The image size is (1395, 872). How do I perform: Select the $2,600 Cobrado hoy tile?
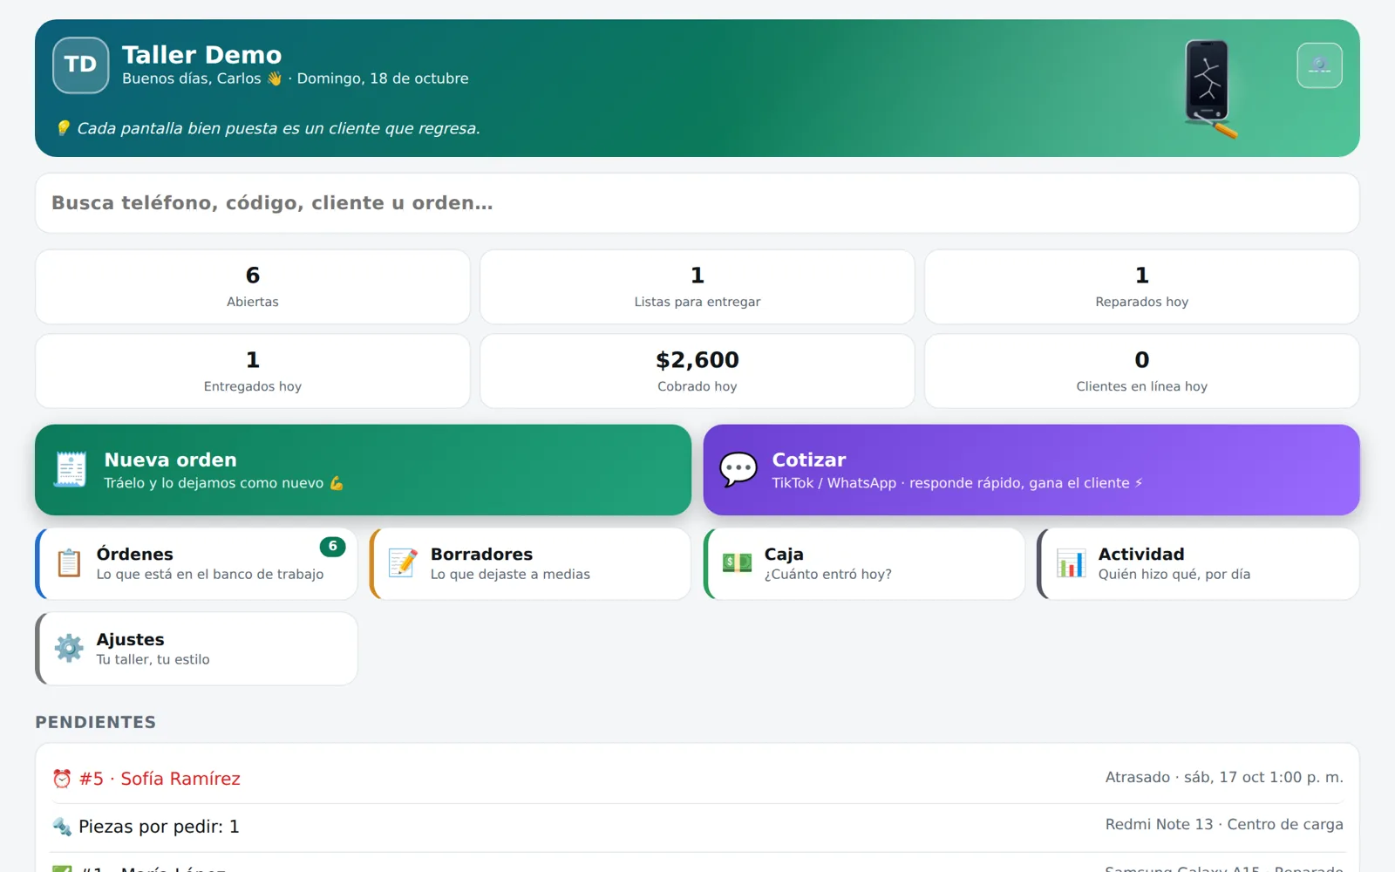(x=697, y=371)
